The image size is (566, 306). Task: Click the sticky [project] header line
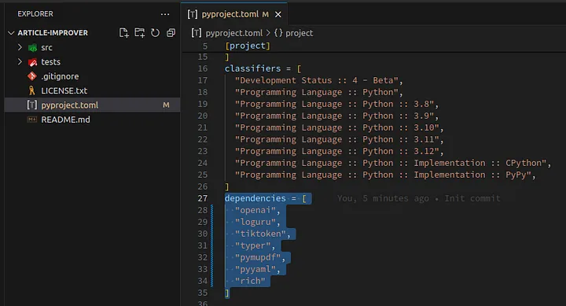click(x=248, y=46)
